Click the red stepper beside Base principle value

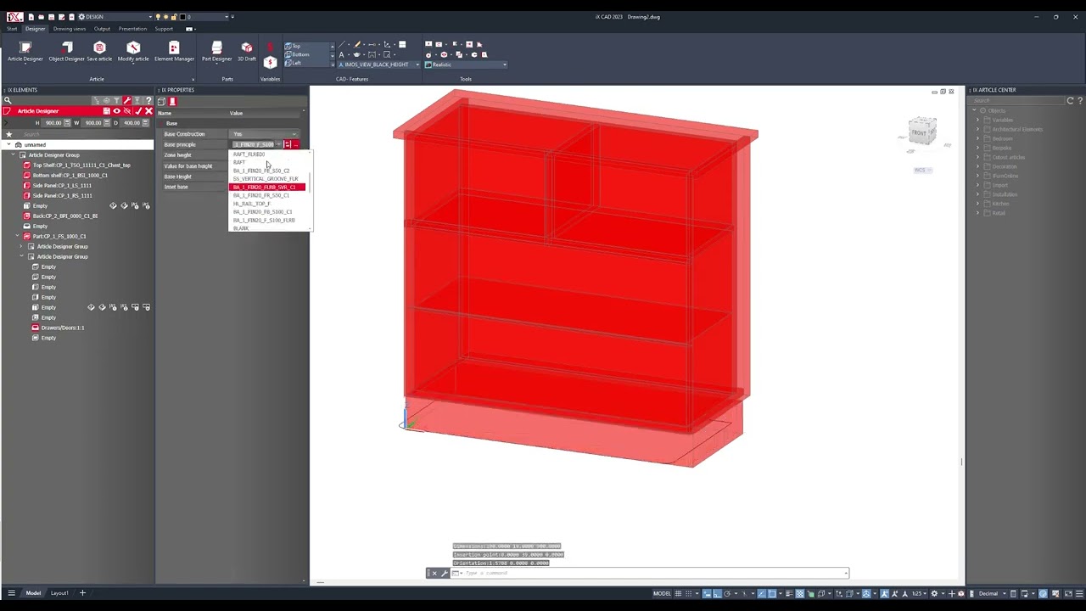(288, 144)
